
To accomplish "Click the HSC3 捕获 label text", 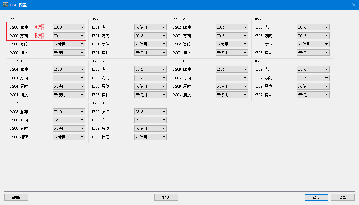I will pyautogui.click(x=264, y=53).
